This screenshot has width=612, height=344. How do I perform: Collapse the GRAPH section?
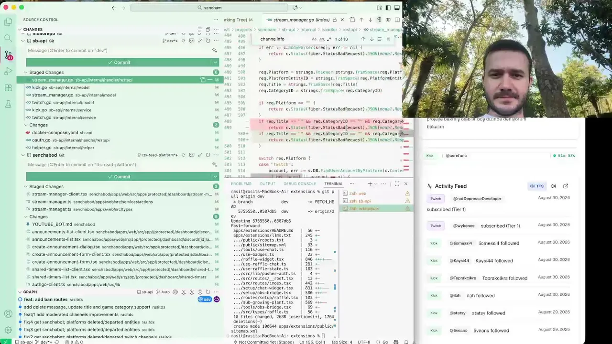pyautogui.click(x=20, y=292)
